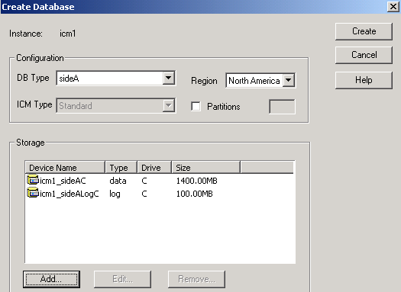Open Help for database creation
The height and width of the screenshot is (292, 401).
click(364, 80)
